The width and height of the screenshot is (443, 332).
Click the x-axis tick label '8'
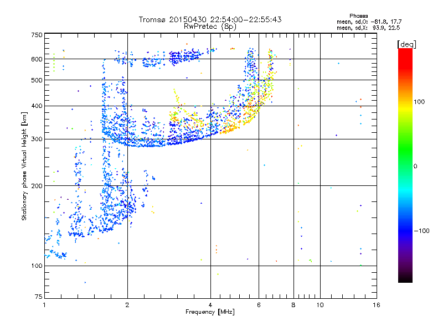pos(293,305)
